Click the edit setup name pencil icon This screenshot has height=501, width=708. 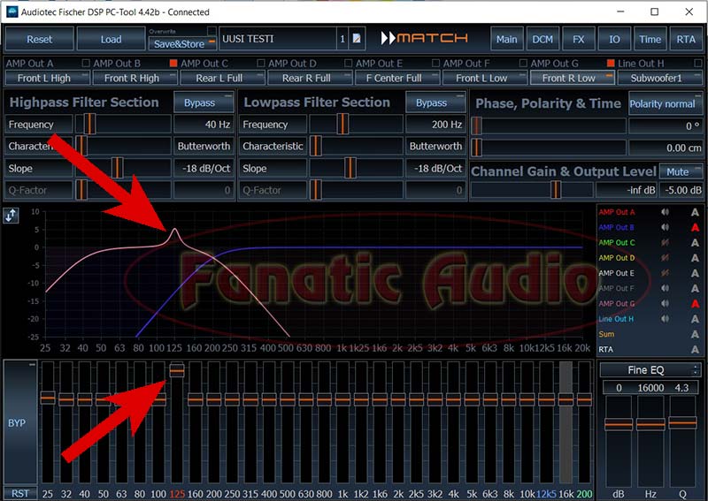pyautogui.click(x=357, y=39)
